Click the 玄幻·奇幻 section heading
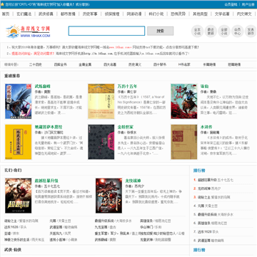 pyautogui.click(x=13, y=171)
